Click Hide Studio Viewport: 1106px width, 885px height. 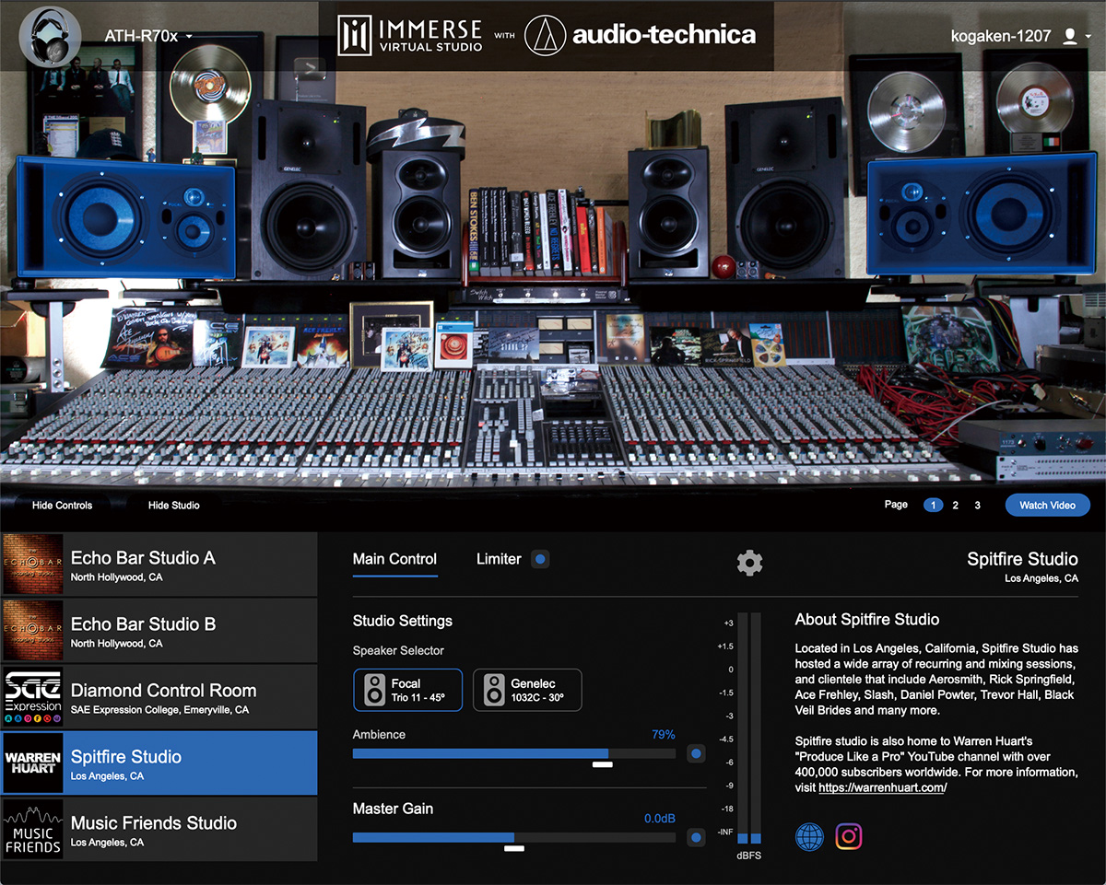point(174,506)
